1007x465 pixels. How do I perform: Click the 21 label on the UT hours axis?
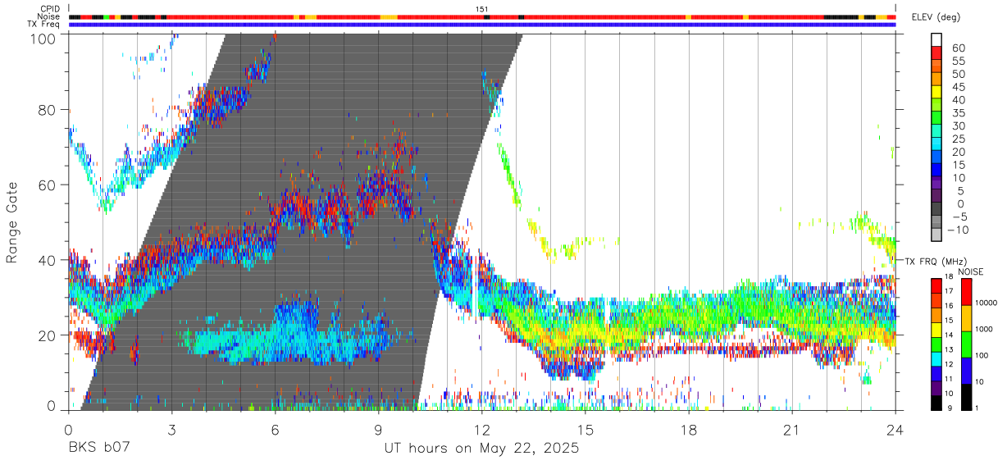[792, 430]
